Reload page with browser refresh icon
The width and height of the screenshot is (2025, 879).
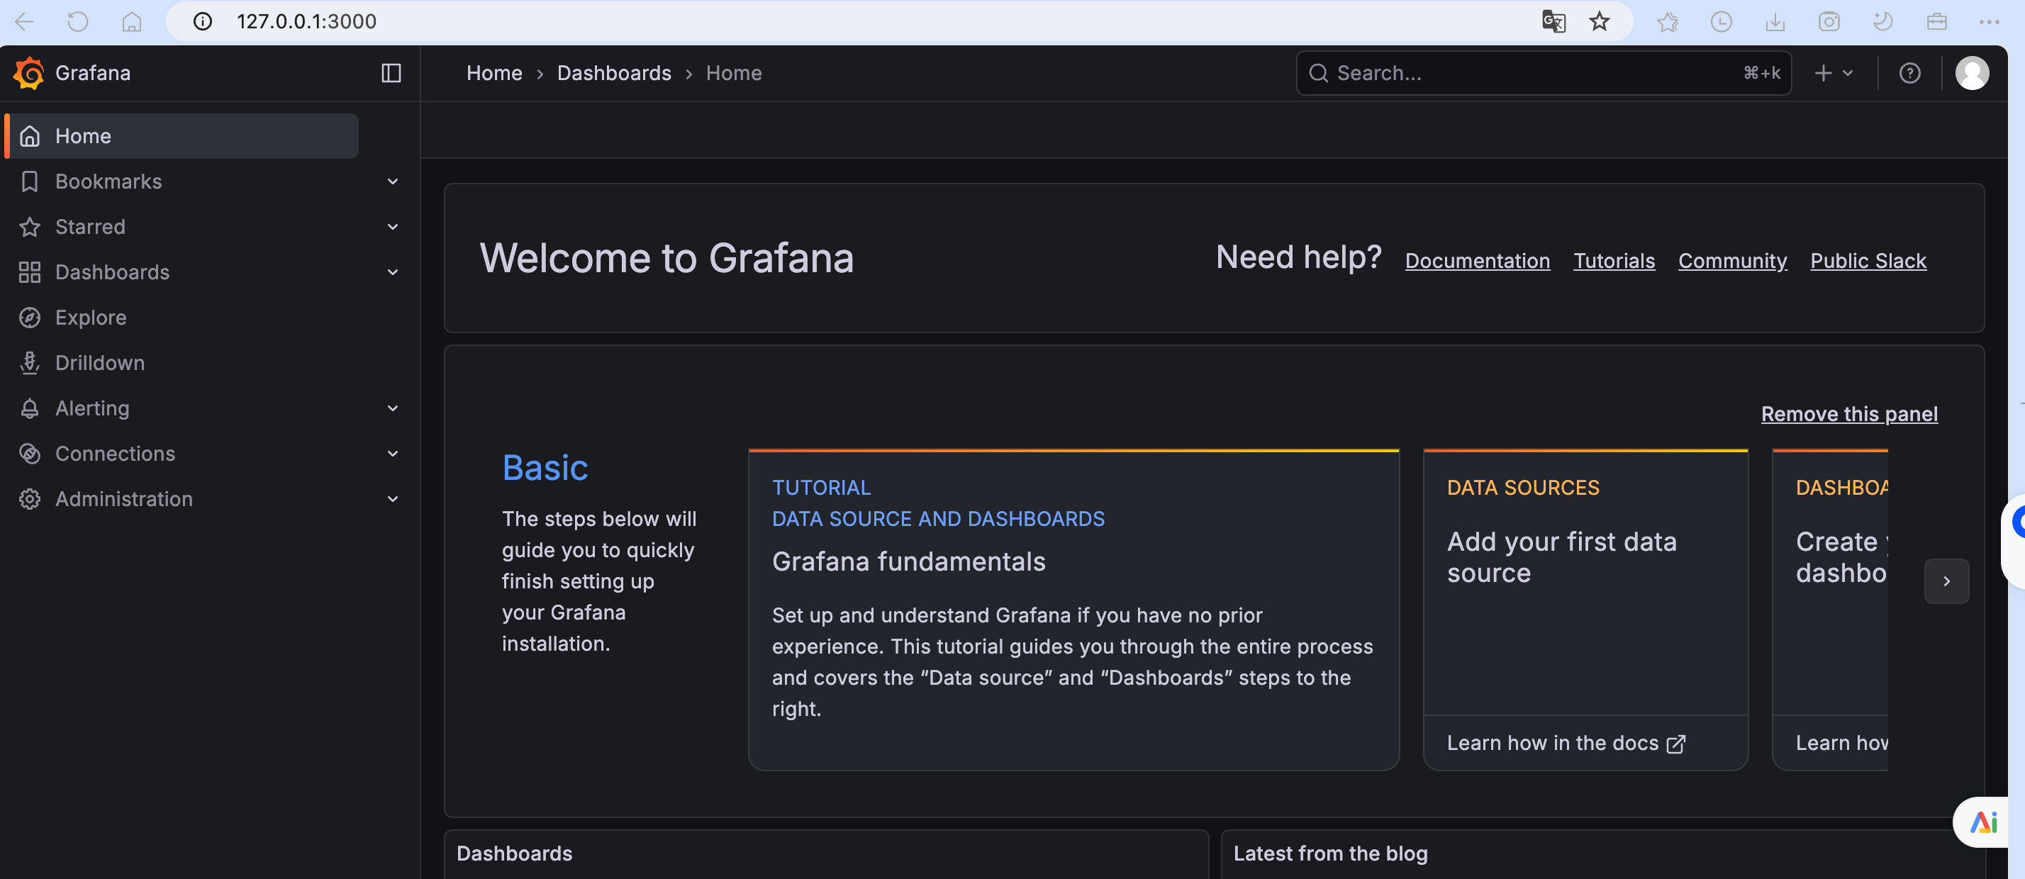tap(78, 21)
